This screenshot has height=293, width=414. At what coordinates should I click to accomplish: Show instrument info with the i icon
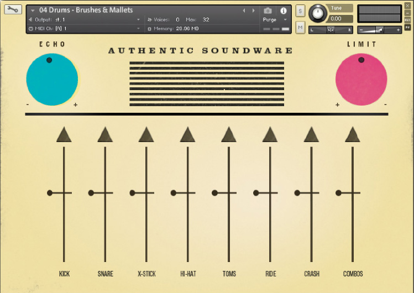[x=284, y=11]
